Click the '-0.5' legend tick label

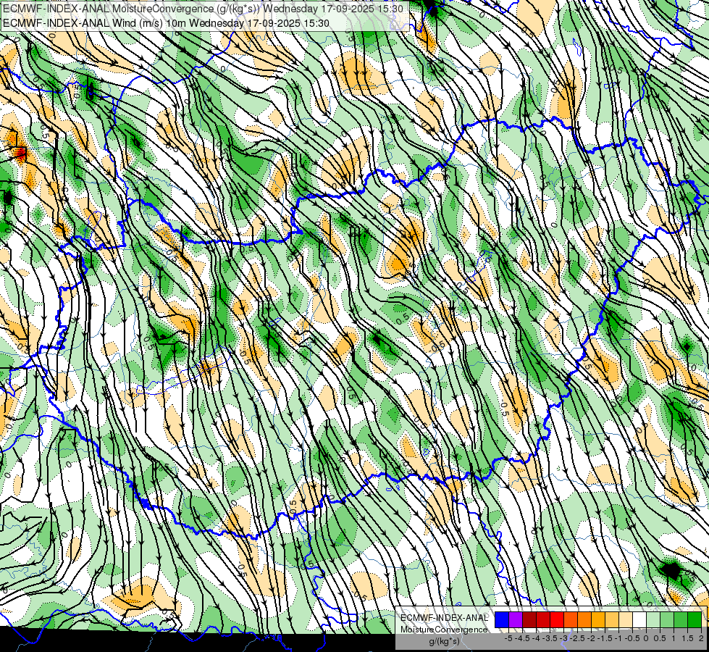click(632, 638)
